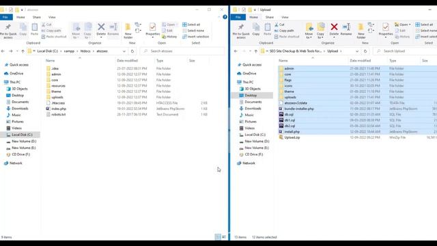Select Upload.zip in the Upload window
The image size is (437, 246).
pyautogui.click(x=292, y=137)
